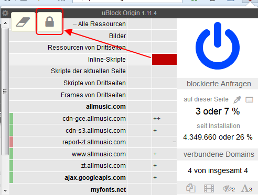
Task: Click the Inline-Skripte label
Action: click(x=107, y=60)
